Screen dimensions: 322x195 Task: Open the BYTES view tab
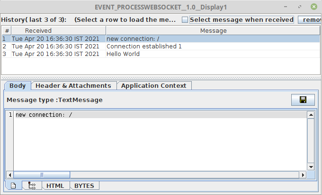coord(84,186)
